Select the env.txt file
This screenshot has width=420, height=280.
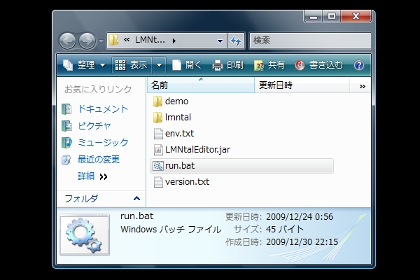coord(178,133)
